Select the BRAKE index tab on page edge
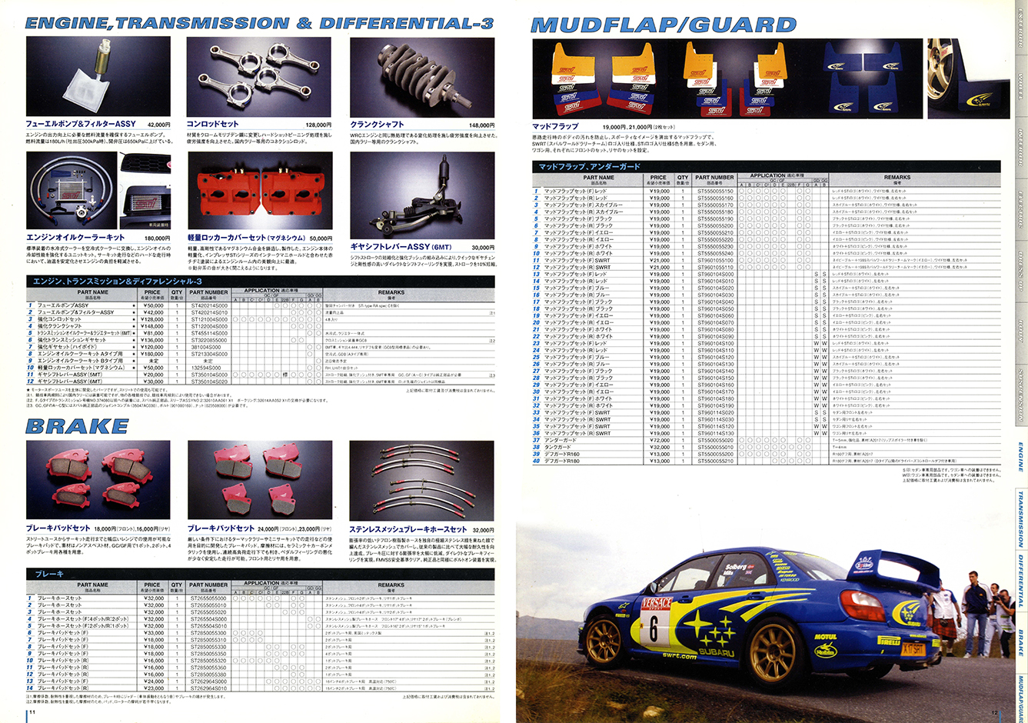 [x=1021, y=644]
